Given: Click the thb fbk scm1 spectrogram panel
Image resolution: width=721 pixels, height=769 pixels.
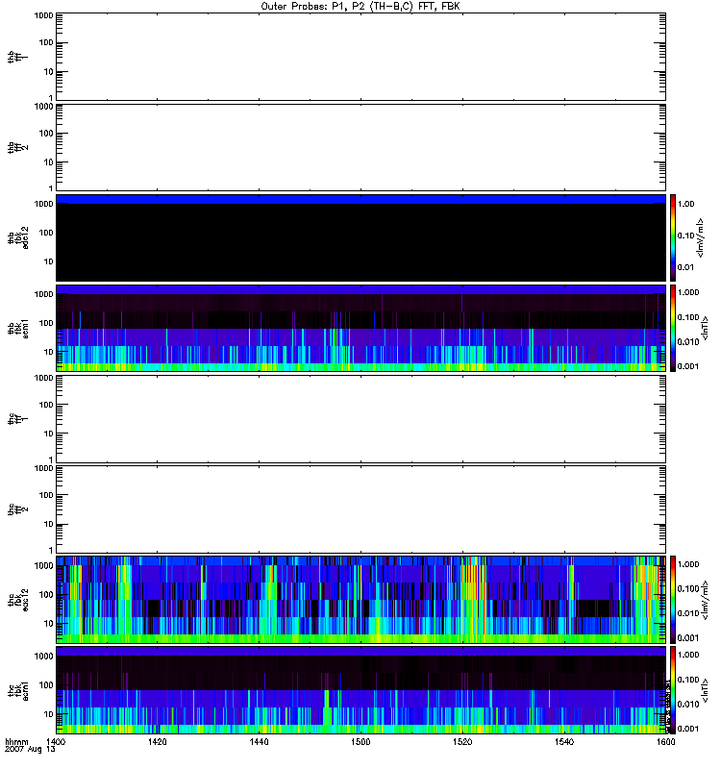Looking at the screenshot, I should pyautogui.click(x=360, y=328).
